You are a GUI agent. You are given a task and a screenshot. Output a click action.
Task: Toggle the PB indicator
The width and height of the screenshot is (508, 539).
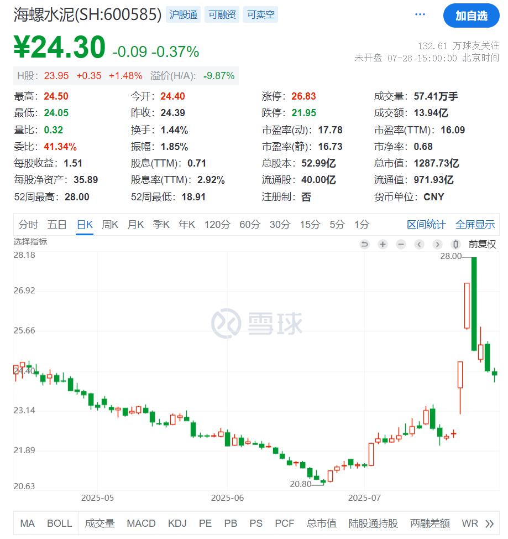[231, 524]
